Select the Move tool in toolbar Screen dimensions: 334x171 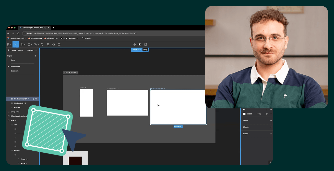pyautogui.click(x=15, y=45)
